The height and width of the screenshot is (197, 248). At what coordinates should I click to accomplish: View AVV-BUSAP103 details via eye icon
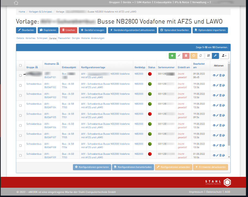point(214,95)
